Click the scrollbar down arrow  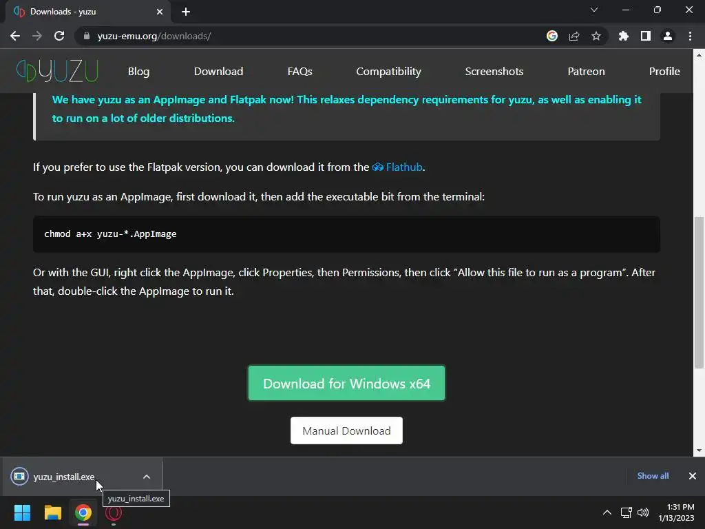pos(699,450)
